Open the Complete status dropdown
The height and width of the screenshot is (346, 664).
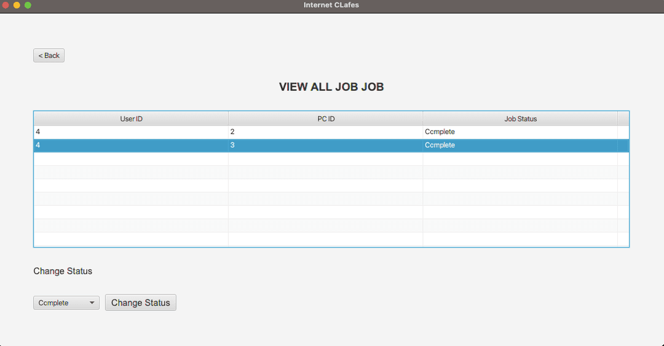[x=66, y=302]
